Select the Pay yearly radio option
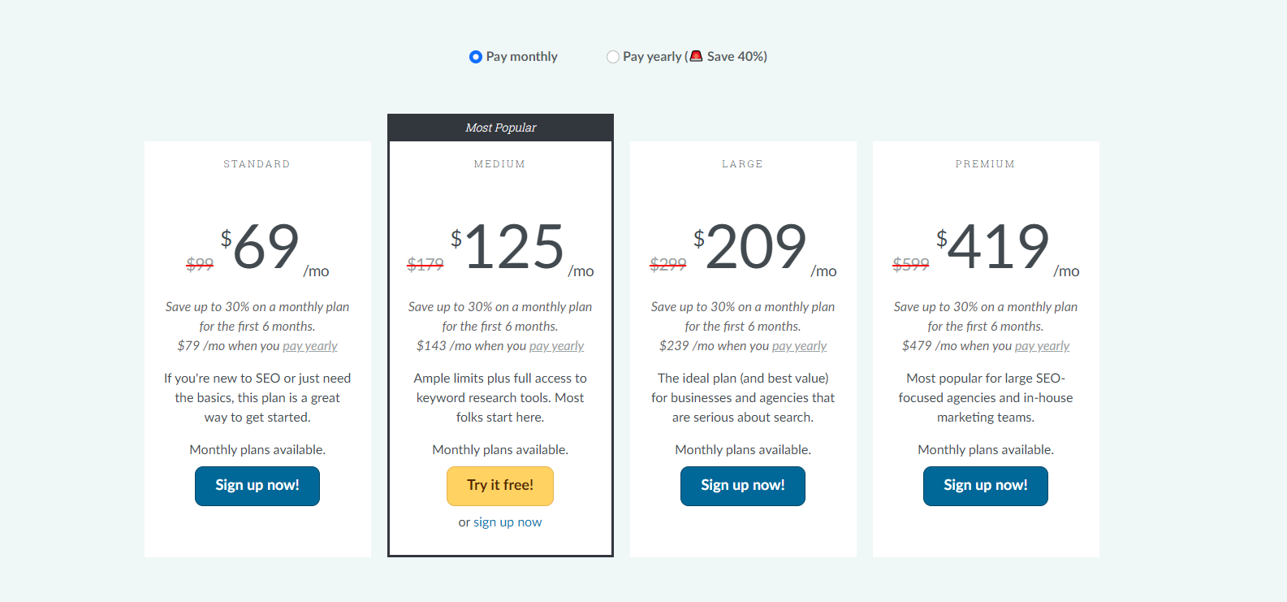This screenshot has width=1287, height=602. 613,57
